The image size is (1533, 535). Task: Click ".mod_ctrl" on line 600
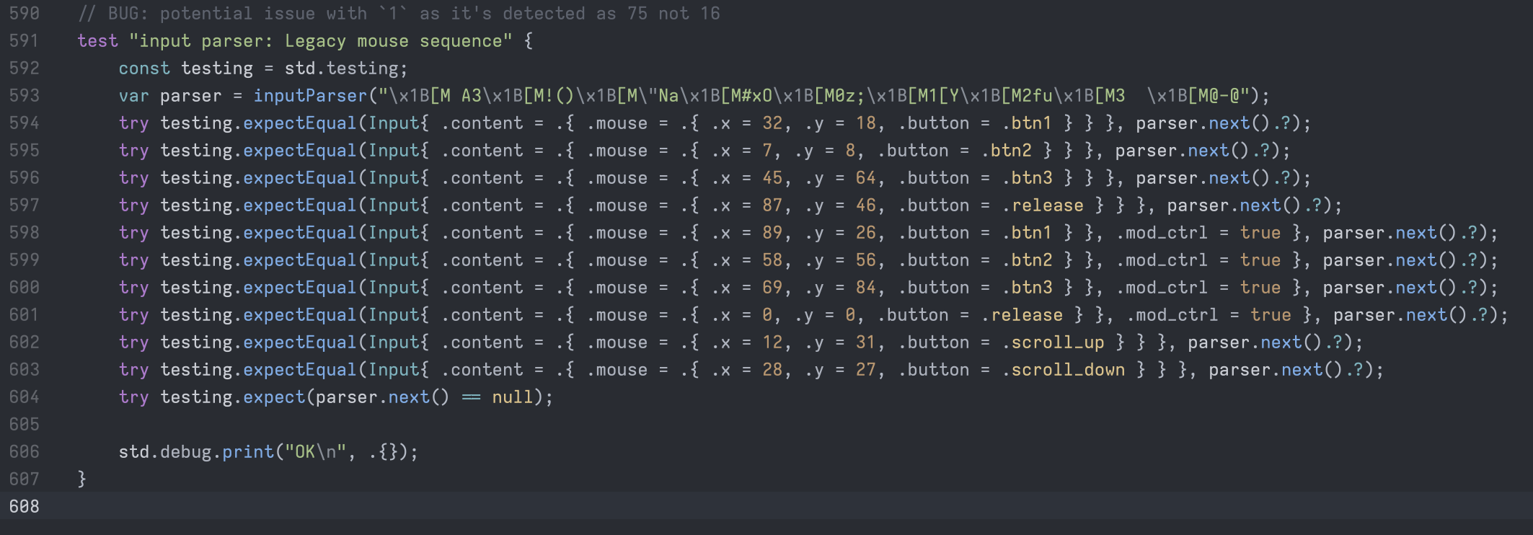tap(1162, 288)
